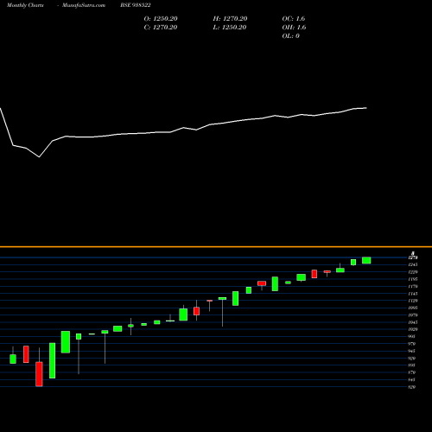Image resolution: width=432 pixels, height=432 pixels.
Task: Click the 1095 price axis label
Action: (x=413, y=308)
